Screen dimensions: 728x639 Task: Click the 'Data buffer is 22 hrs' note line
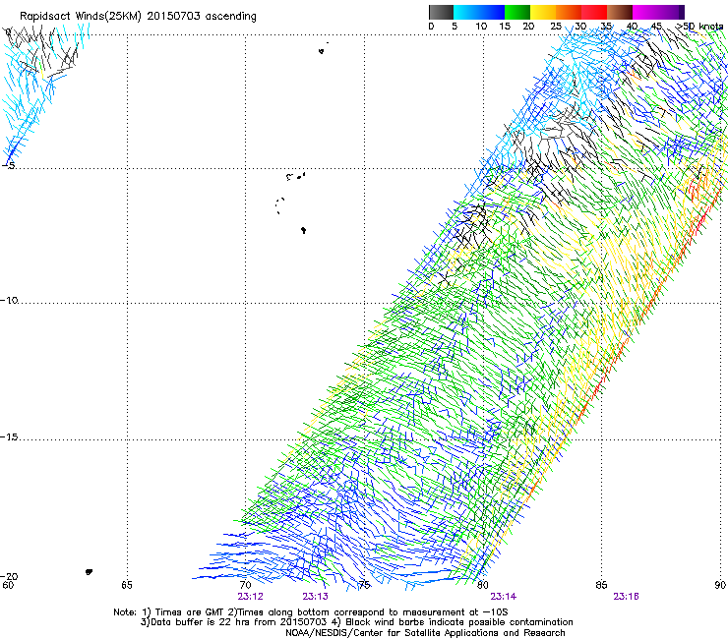(x=356, y=622)
